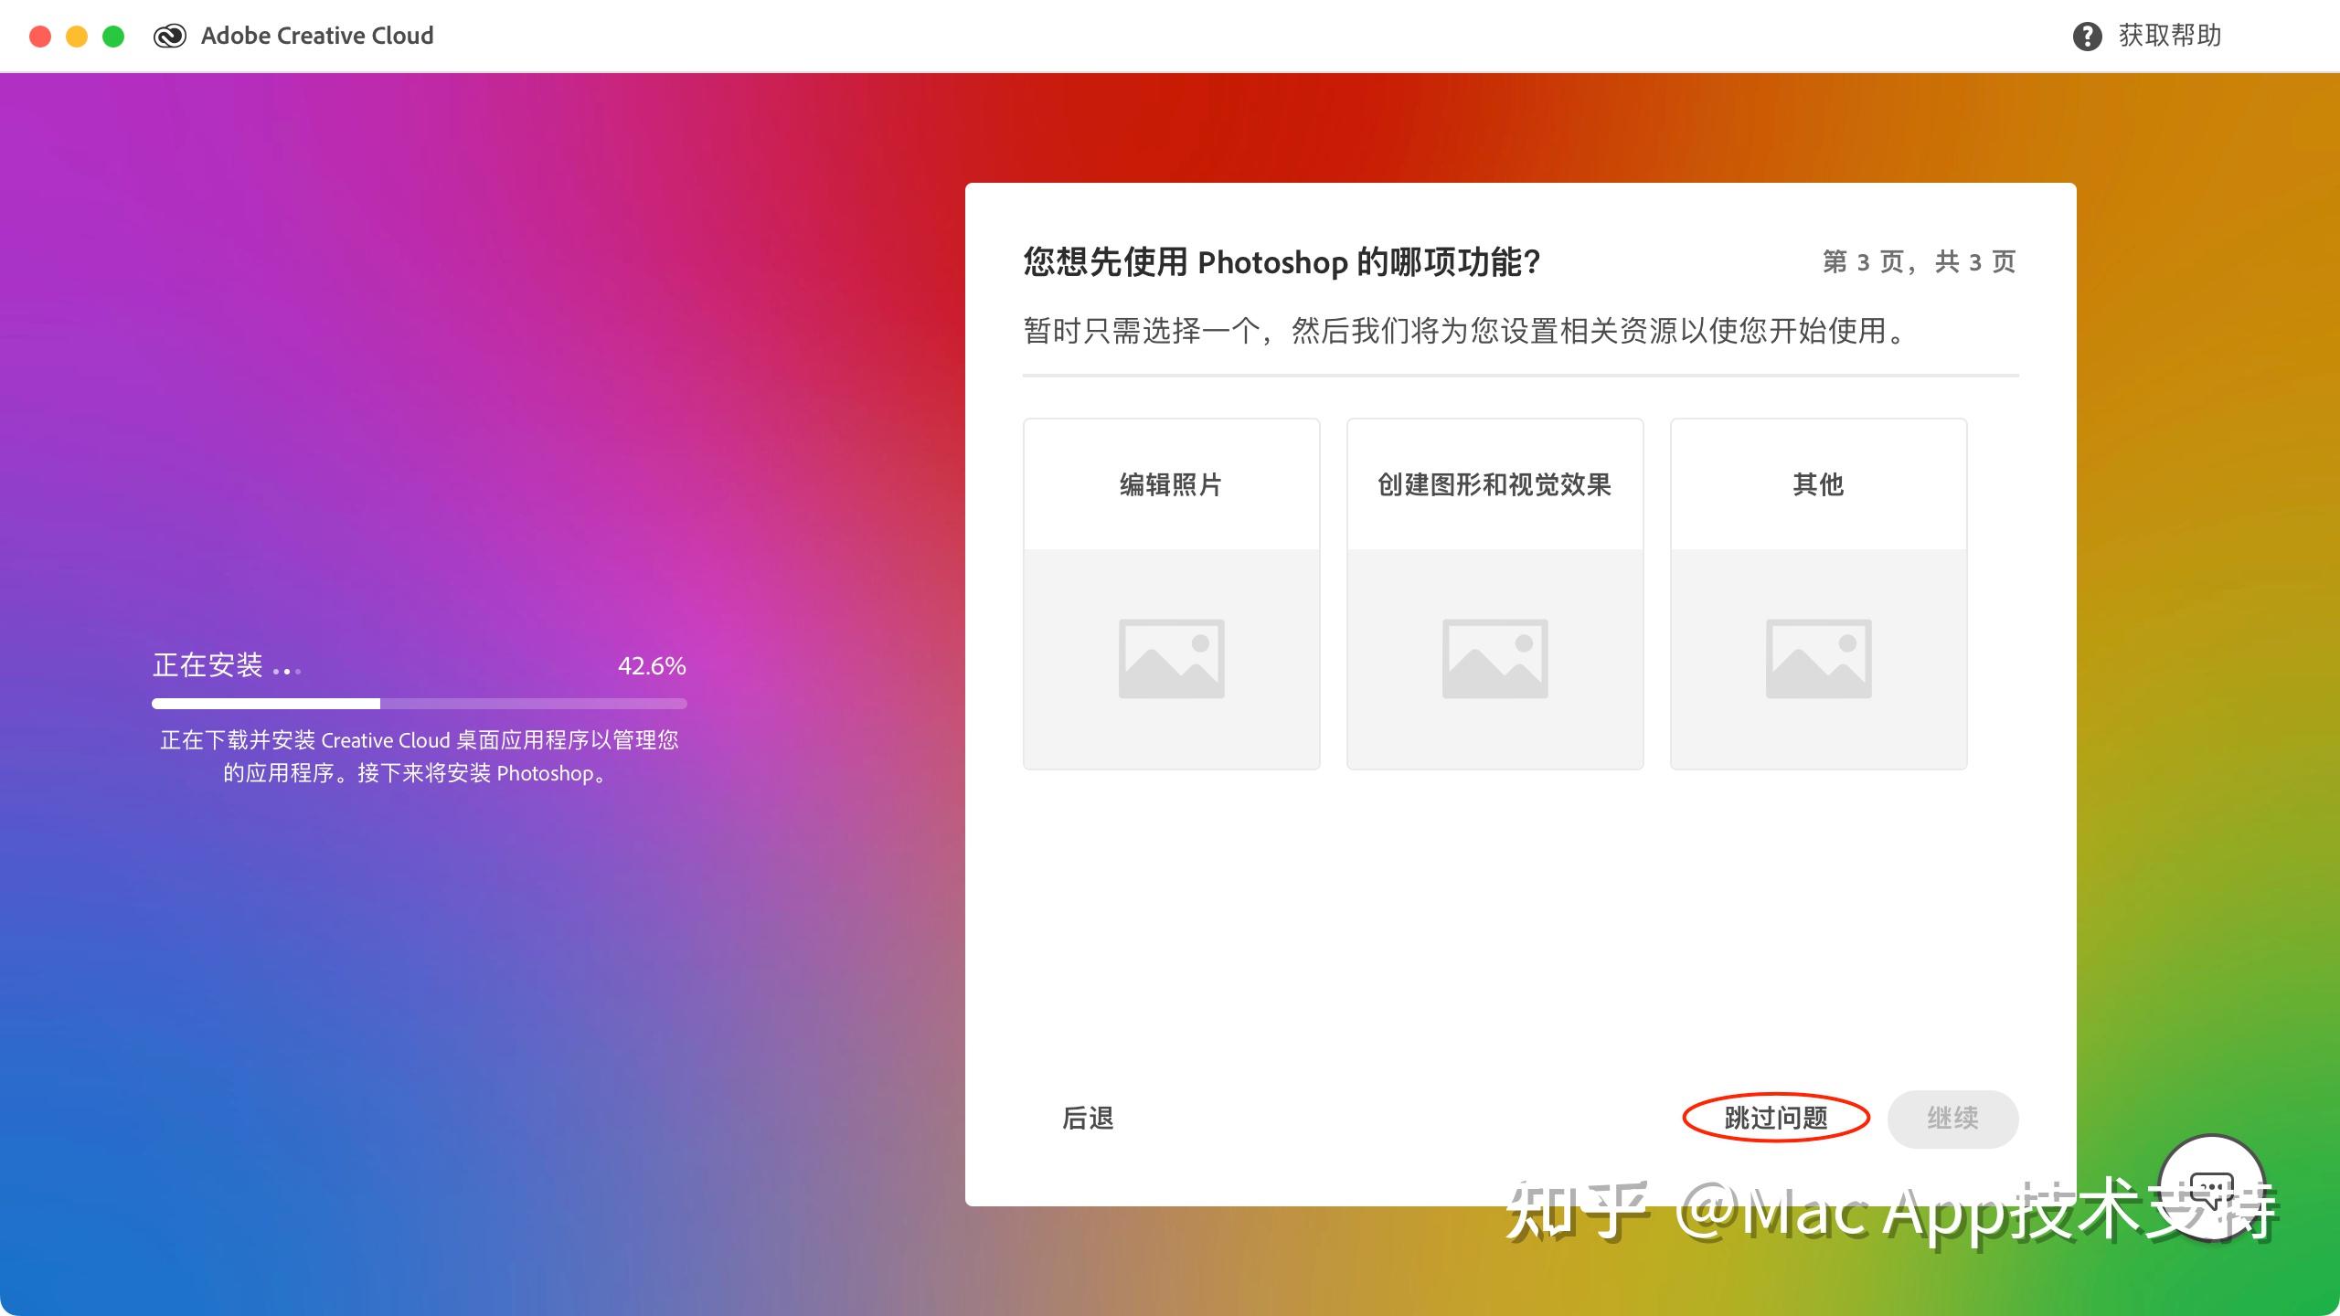Click the Adobe Creative Cloud window title

(317, 36)
